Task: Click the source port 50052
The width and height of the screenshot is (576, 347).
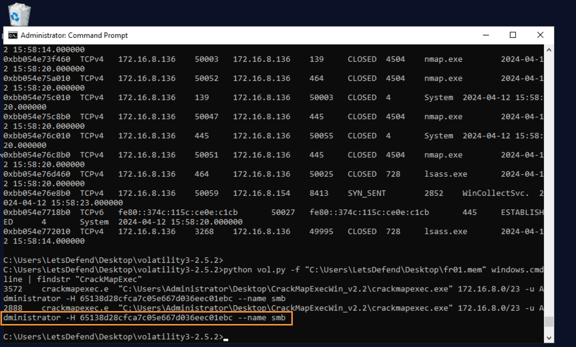Action: click(207, 78)
